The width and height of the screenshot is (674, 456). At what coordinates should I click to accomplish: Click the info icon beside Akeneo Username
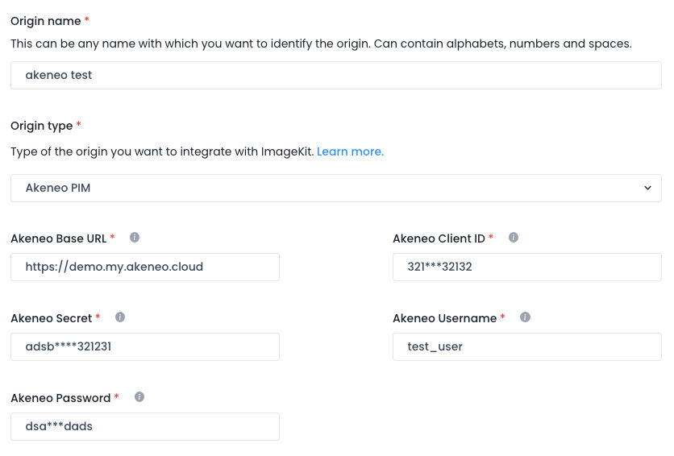pos(525,317)
